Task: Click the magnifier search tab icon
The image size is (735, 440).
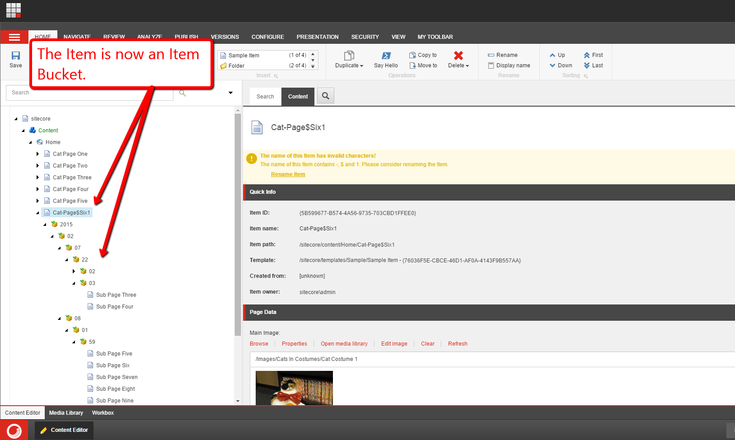Action: click(x=325, y=96)
